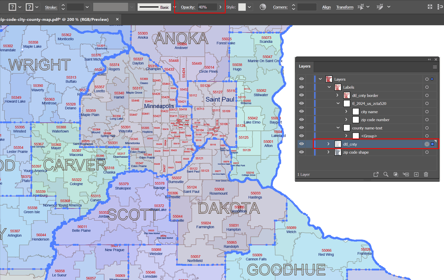The image size is (444, 280).
Task: Open the brush definition Basic dropdown
Action: 175,7
